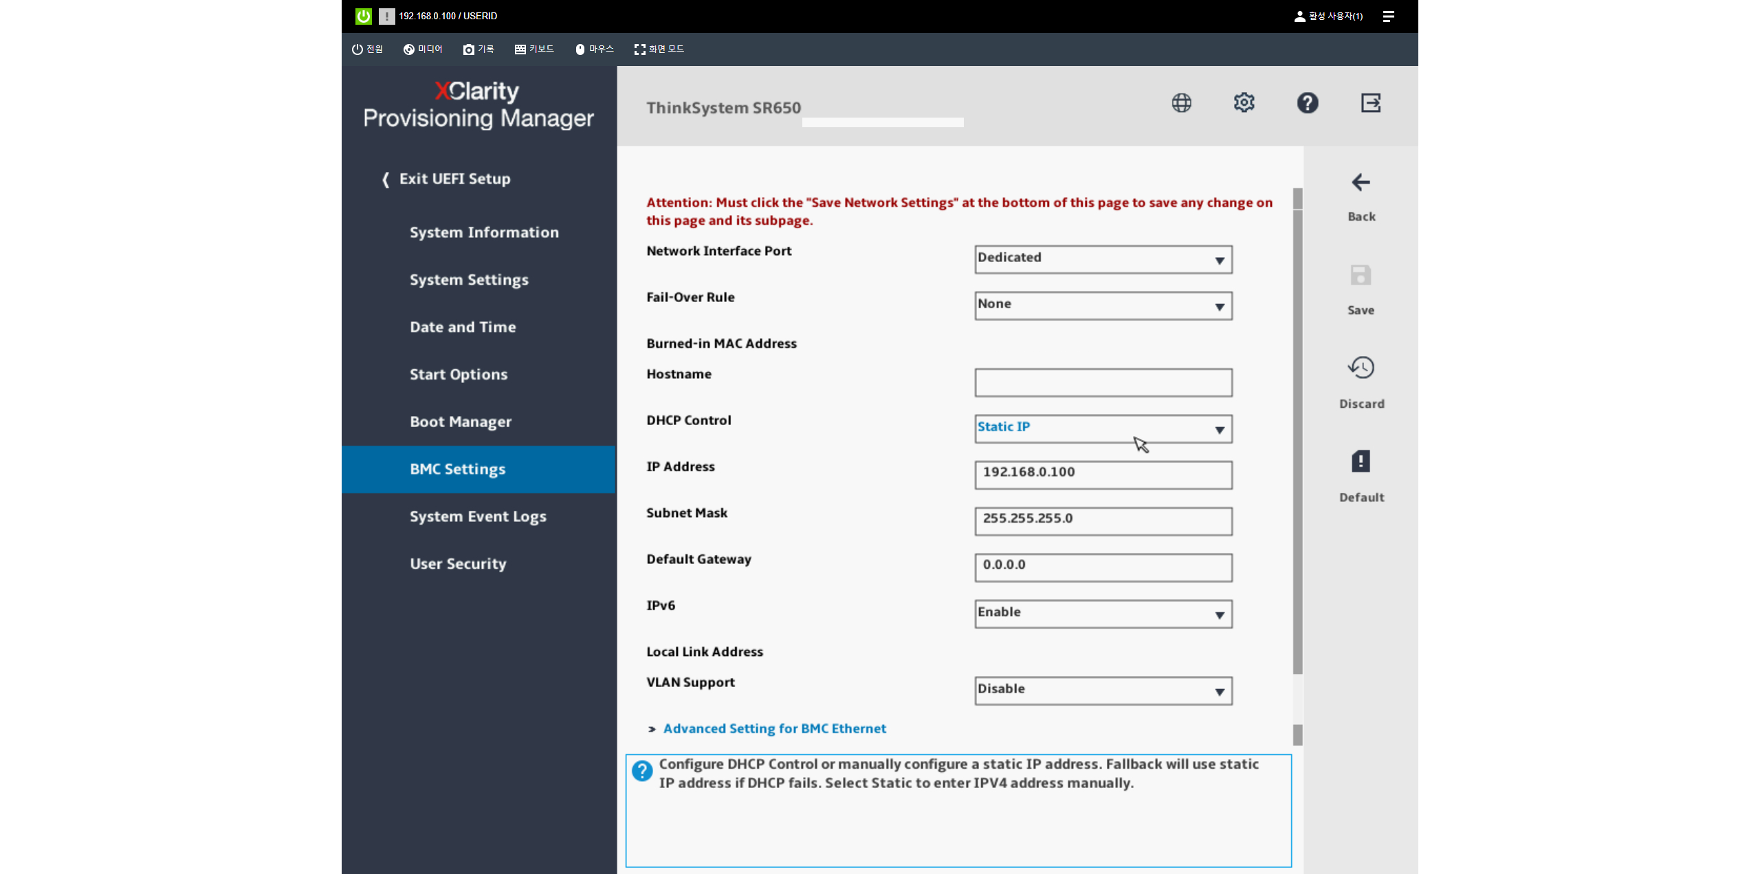Screen dimensions: 1760x874
Task: Click the 192.168.0.100 / USERID session label
Action: coord(448,16)
